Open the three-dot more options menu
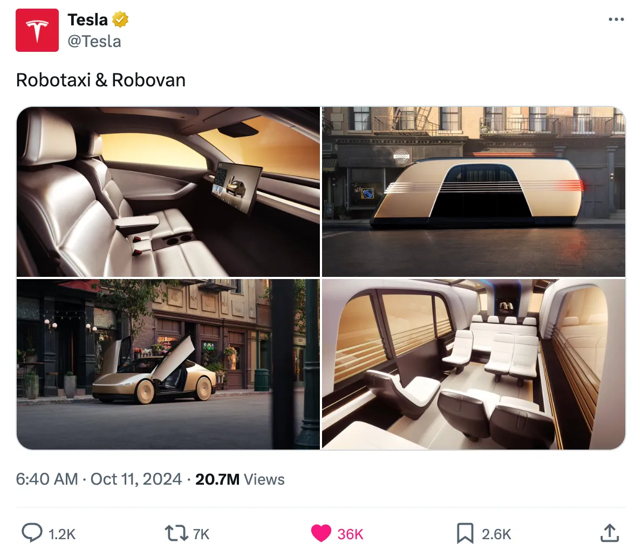This screenshot has width=643, height=557. coord(616,19)
